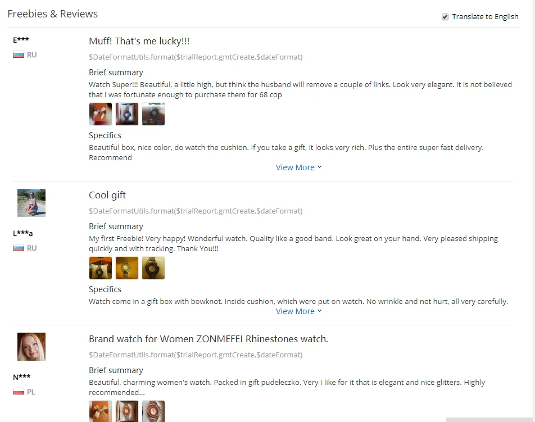Viewport: 535px width, 422px height.
Task: Open second gold watch photo in Cool gift review
Action: (127, 268)
